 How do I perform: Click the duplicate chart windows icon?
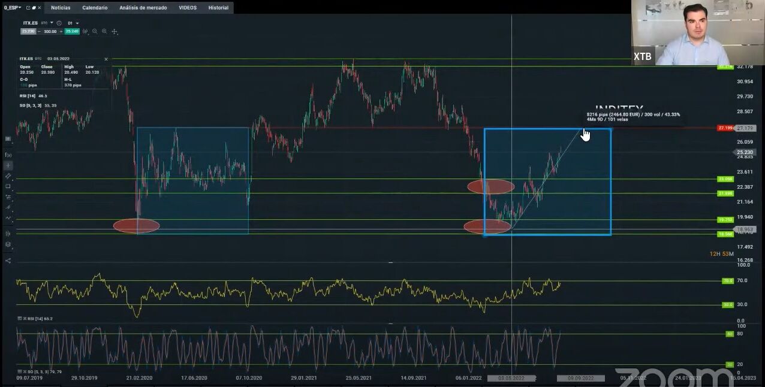(34, 8)
